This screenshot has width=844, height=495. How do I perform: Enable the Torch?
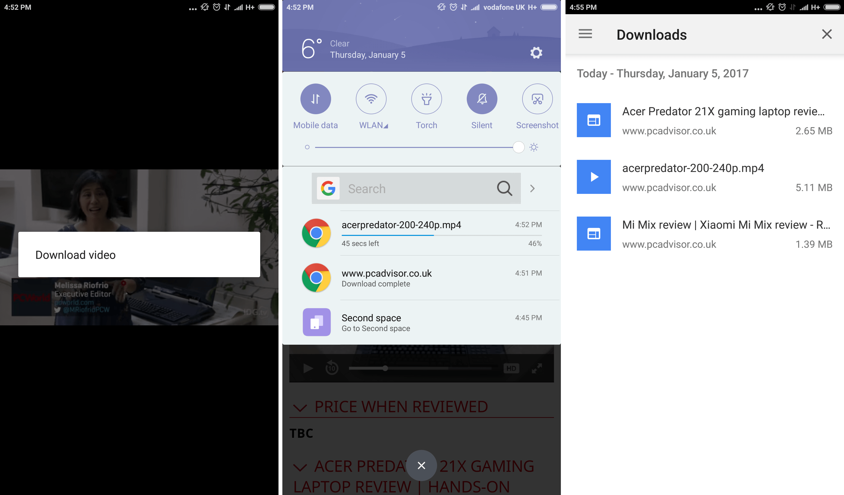[426, 99]
